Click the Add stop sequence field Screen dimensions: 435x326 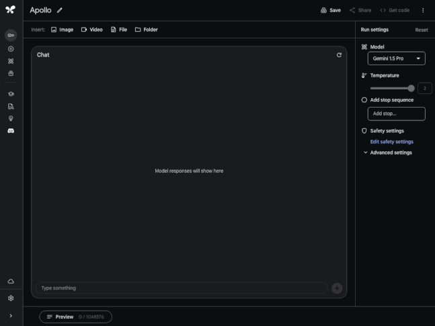point(396,114)
